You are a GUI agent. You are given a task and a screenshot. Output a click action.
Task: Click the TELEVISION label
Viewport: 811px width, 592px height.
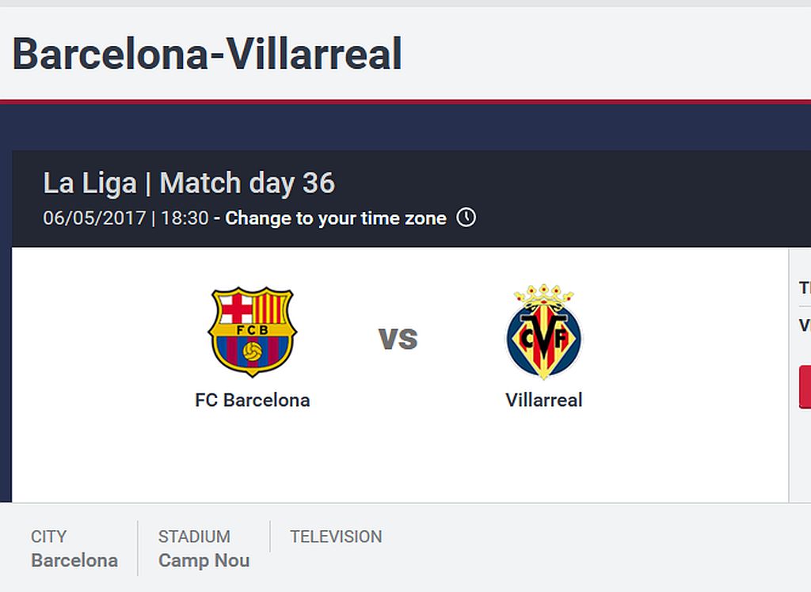[x=336, y=537]
